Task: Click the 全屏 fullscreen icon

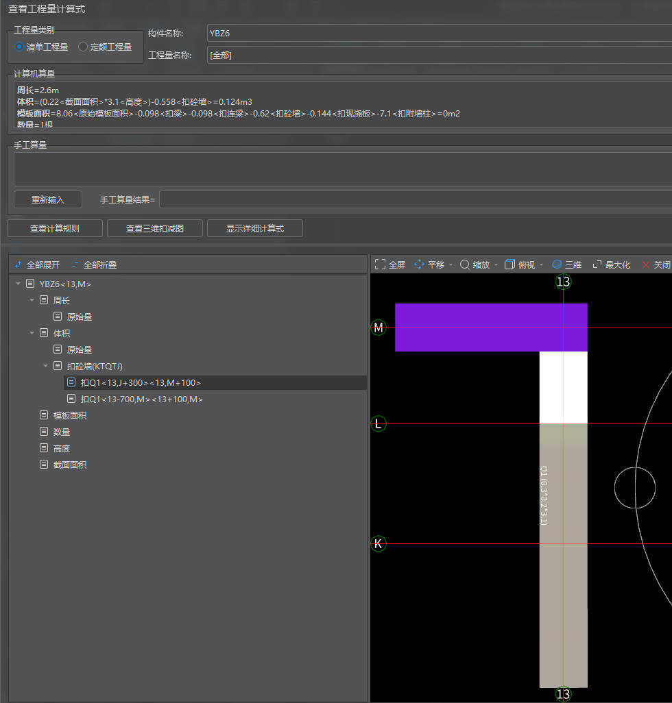Action: pos(380,264)
